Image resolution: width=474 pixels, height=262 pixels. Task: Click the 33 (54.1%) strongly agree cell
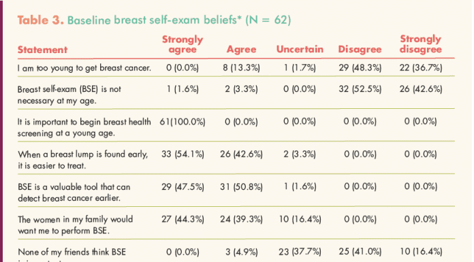[x=183, y=154]
